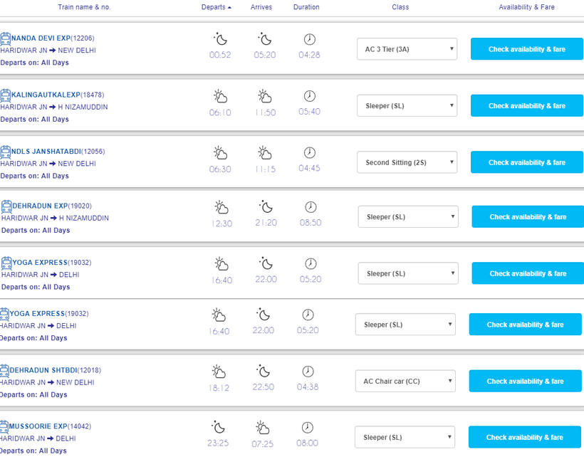Check availability & fare for NDLS JANSHATABDI
This screenshot has height=457, width=584.
[x=526, y=162]
